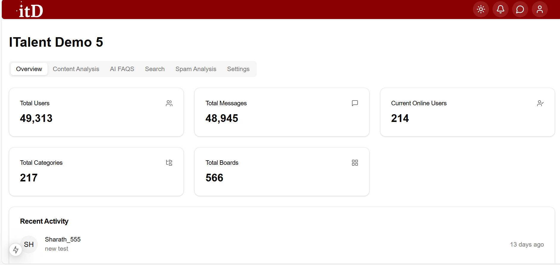Toggle light/dark theme sun icon
560x265 pixels.
(481, 10)
